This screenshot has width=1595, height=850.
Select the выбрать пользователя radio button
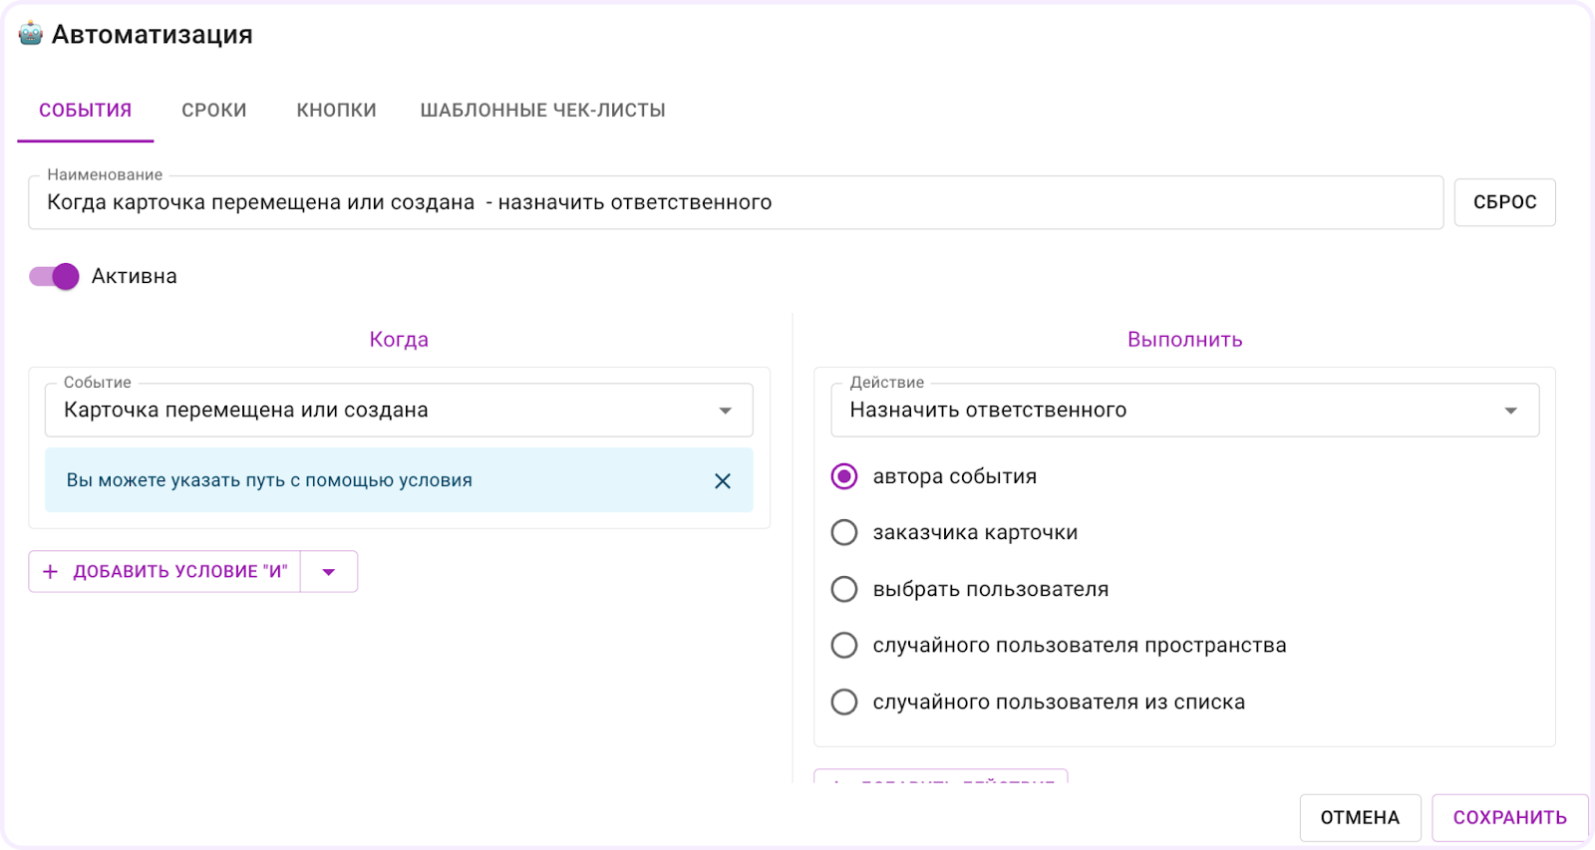(844, 590)
